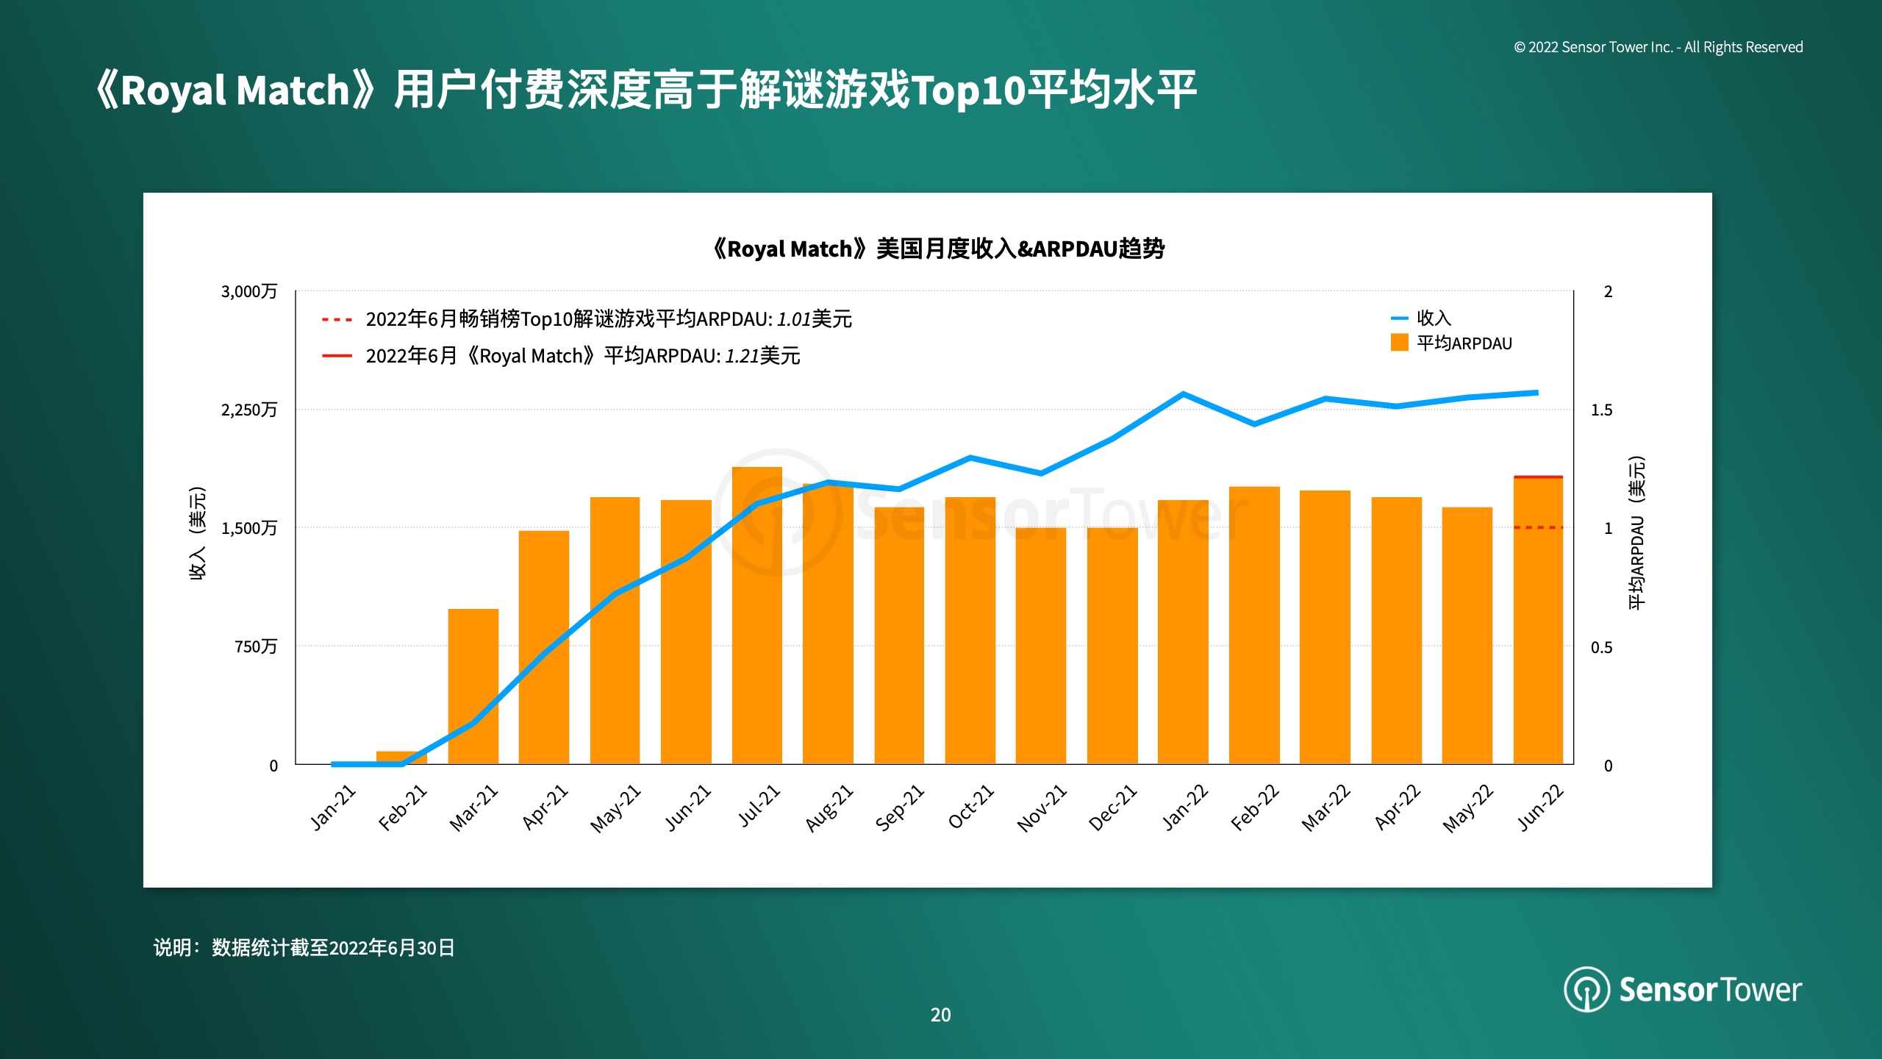Click the 2,250万 left axis label
Viewport: 1882px width, 1059px height.
tap(249, 410)
